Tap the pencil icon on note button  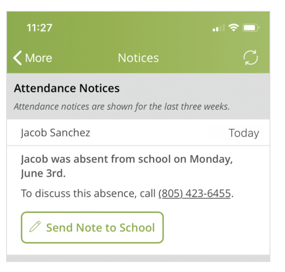pyautogui.click(x=35, y=226)
